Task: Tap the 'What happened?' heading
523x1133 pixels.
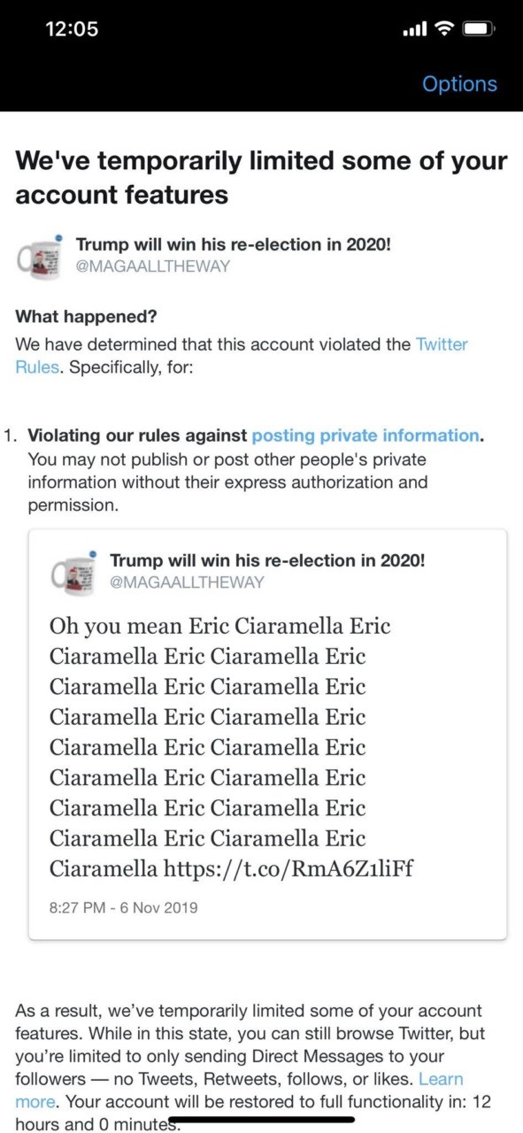Action: (85, 317)
